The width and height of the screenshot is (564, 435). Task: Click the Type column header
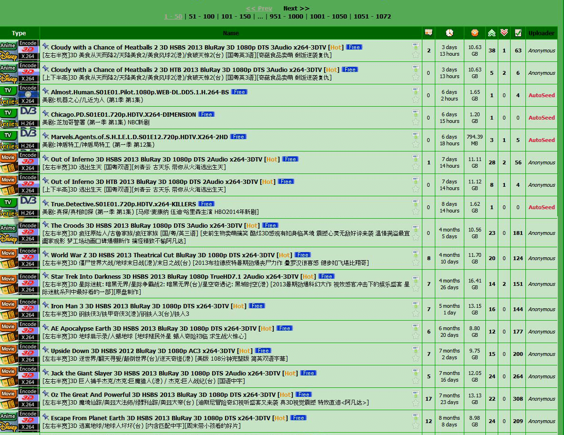pos(19,33)
